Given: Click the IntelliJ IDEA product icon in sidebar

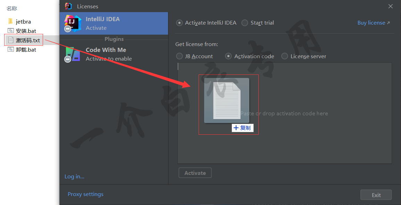Looking at the screenshot, I should click(73, 23).
